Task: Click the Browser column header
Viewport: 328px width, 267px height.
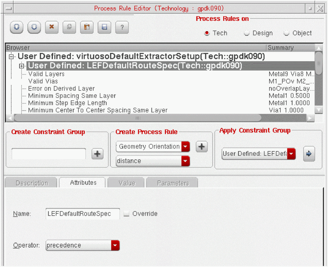Action: [136, 48]
